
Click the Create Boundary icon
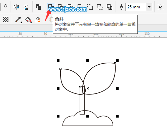[x=110, y=7]
